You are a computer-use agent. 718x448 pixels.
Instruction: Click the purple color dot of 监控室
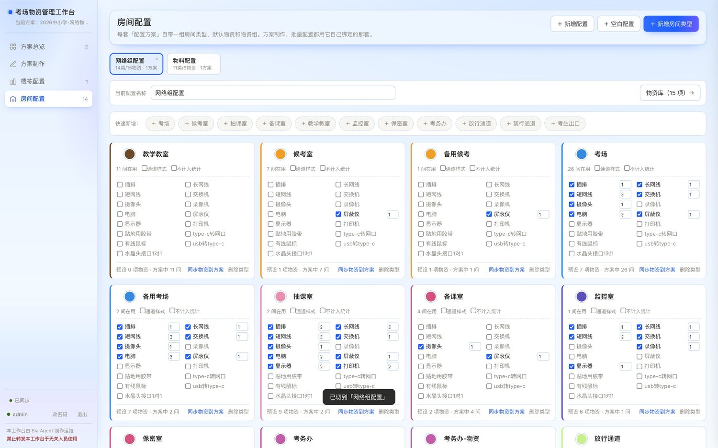[581, 296]
